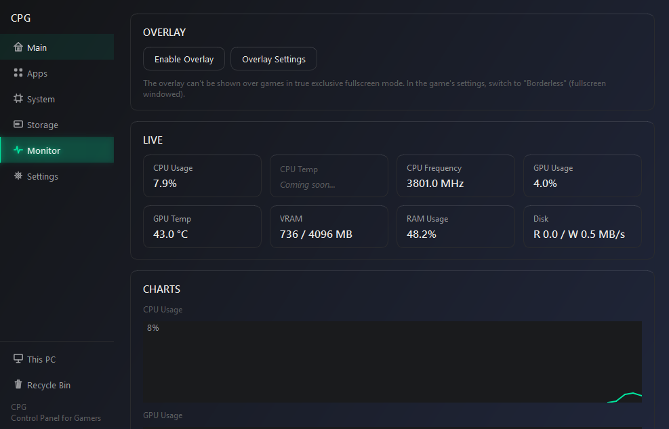Open the This PC shortcut

tap(57, 359)
